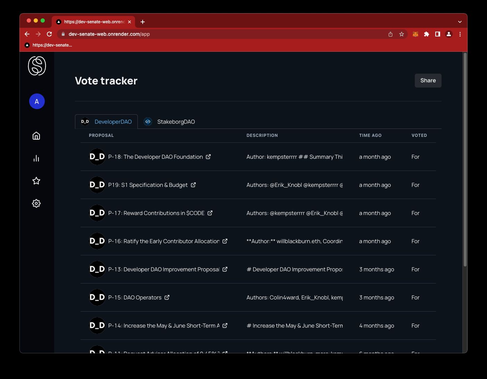This screenshot has height=379, width=487.
Task: Click '4 months ago' on P-14 row
Action: pyautogui.click(x=377, y=326)
